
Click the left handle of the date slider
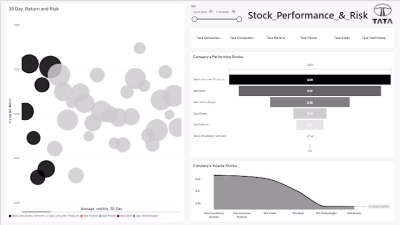click(x=194, y=19)
